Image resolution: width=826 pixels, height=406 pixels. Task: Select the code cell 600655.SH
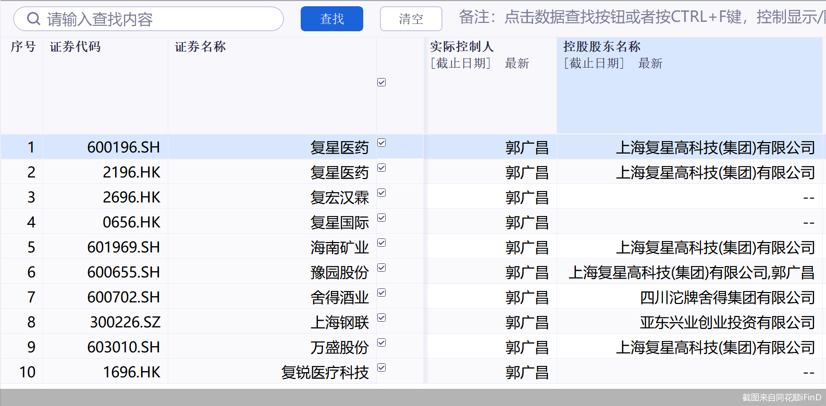[105, 272]
